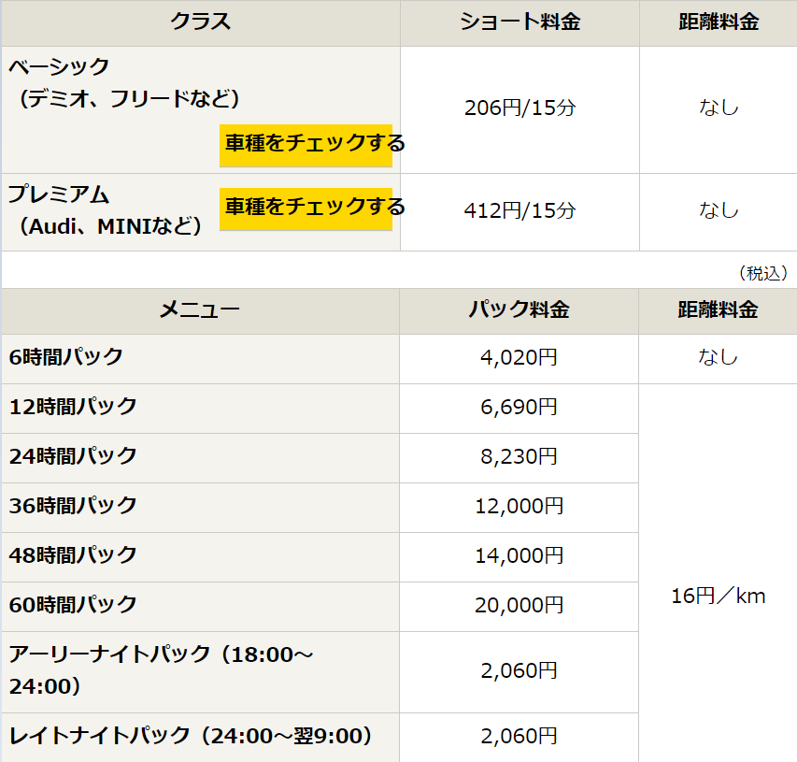Select the 4,020円 price cell
This screenshot has width=797, height=762.
pos(519,357)
